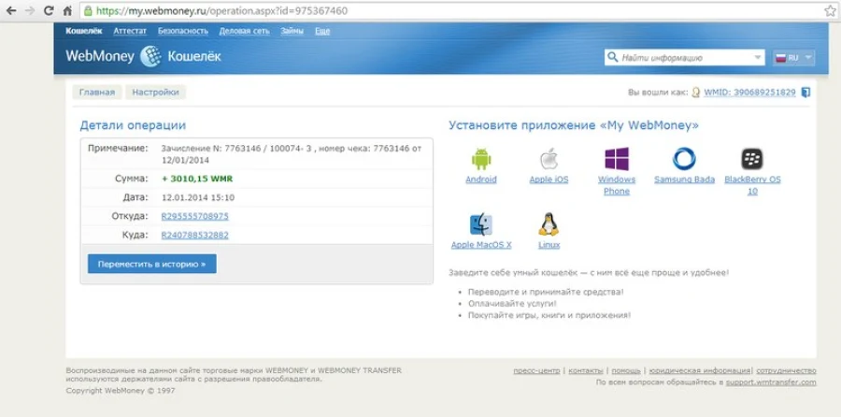Click the browser back arrow
The image size is (841, 417).
click(x=10, y=10)
